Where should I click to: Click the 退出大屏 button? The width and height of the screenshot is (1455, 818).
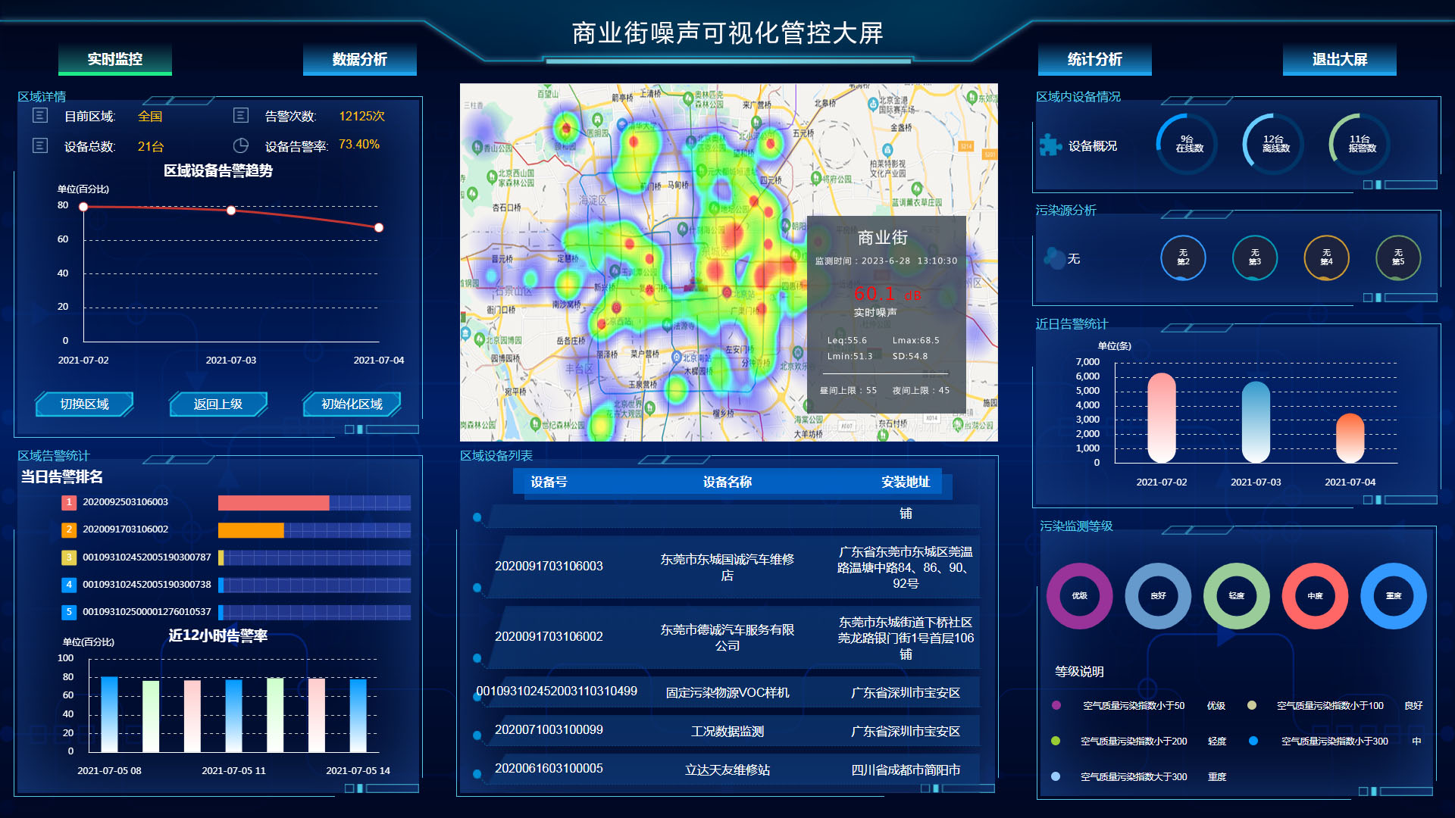1340,59
